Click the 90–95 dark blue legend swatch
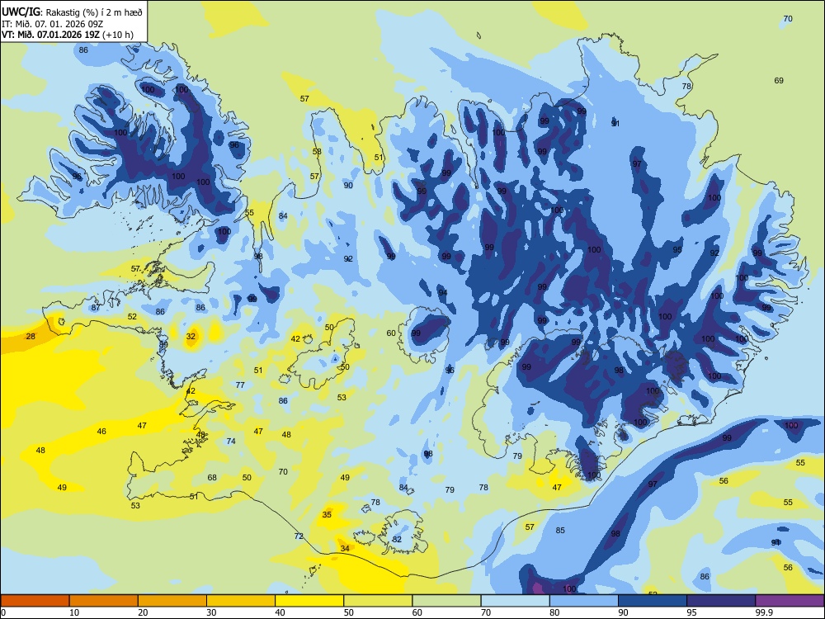This screenshot has width=825, height=619. 653,601
